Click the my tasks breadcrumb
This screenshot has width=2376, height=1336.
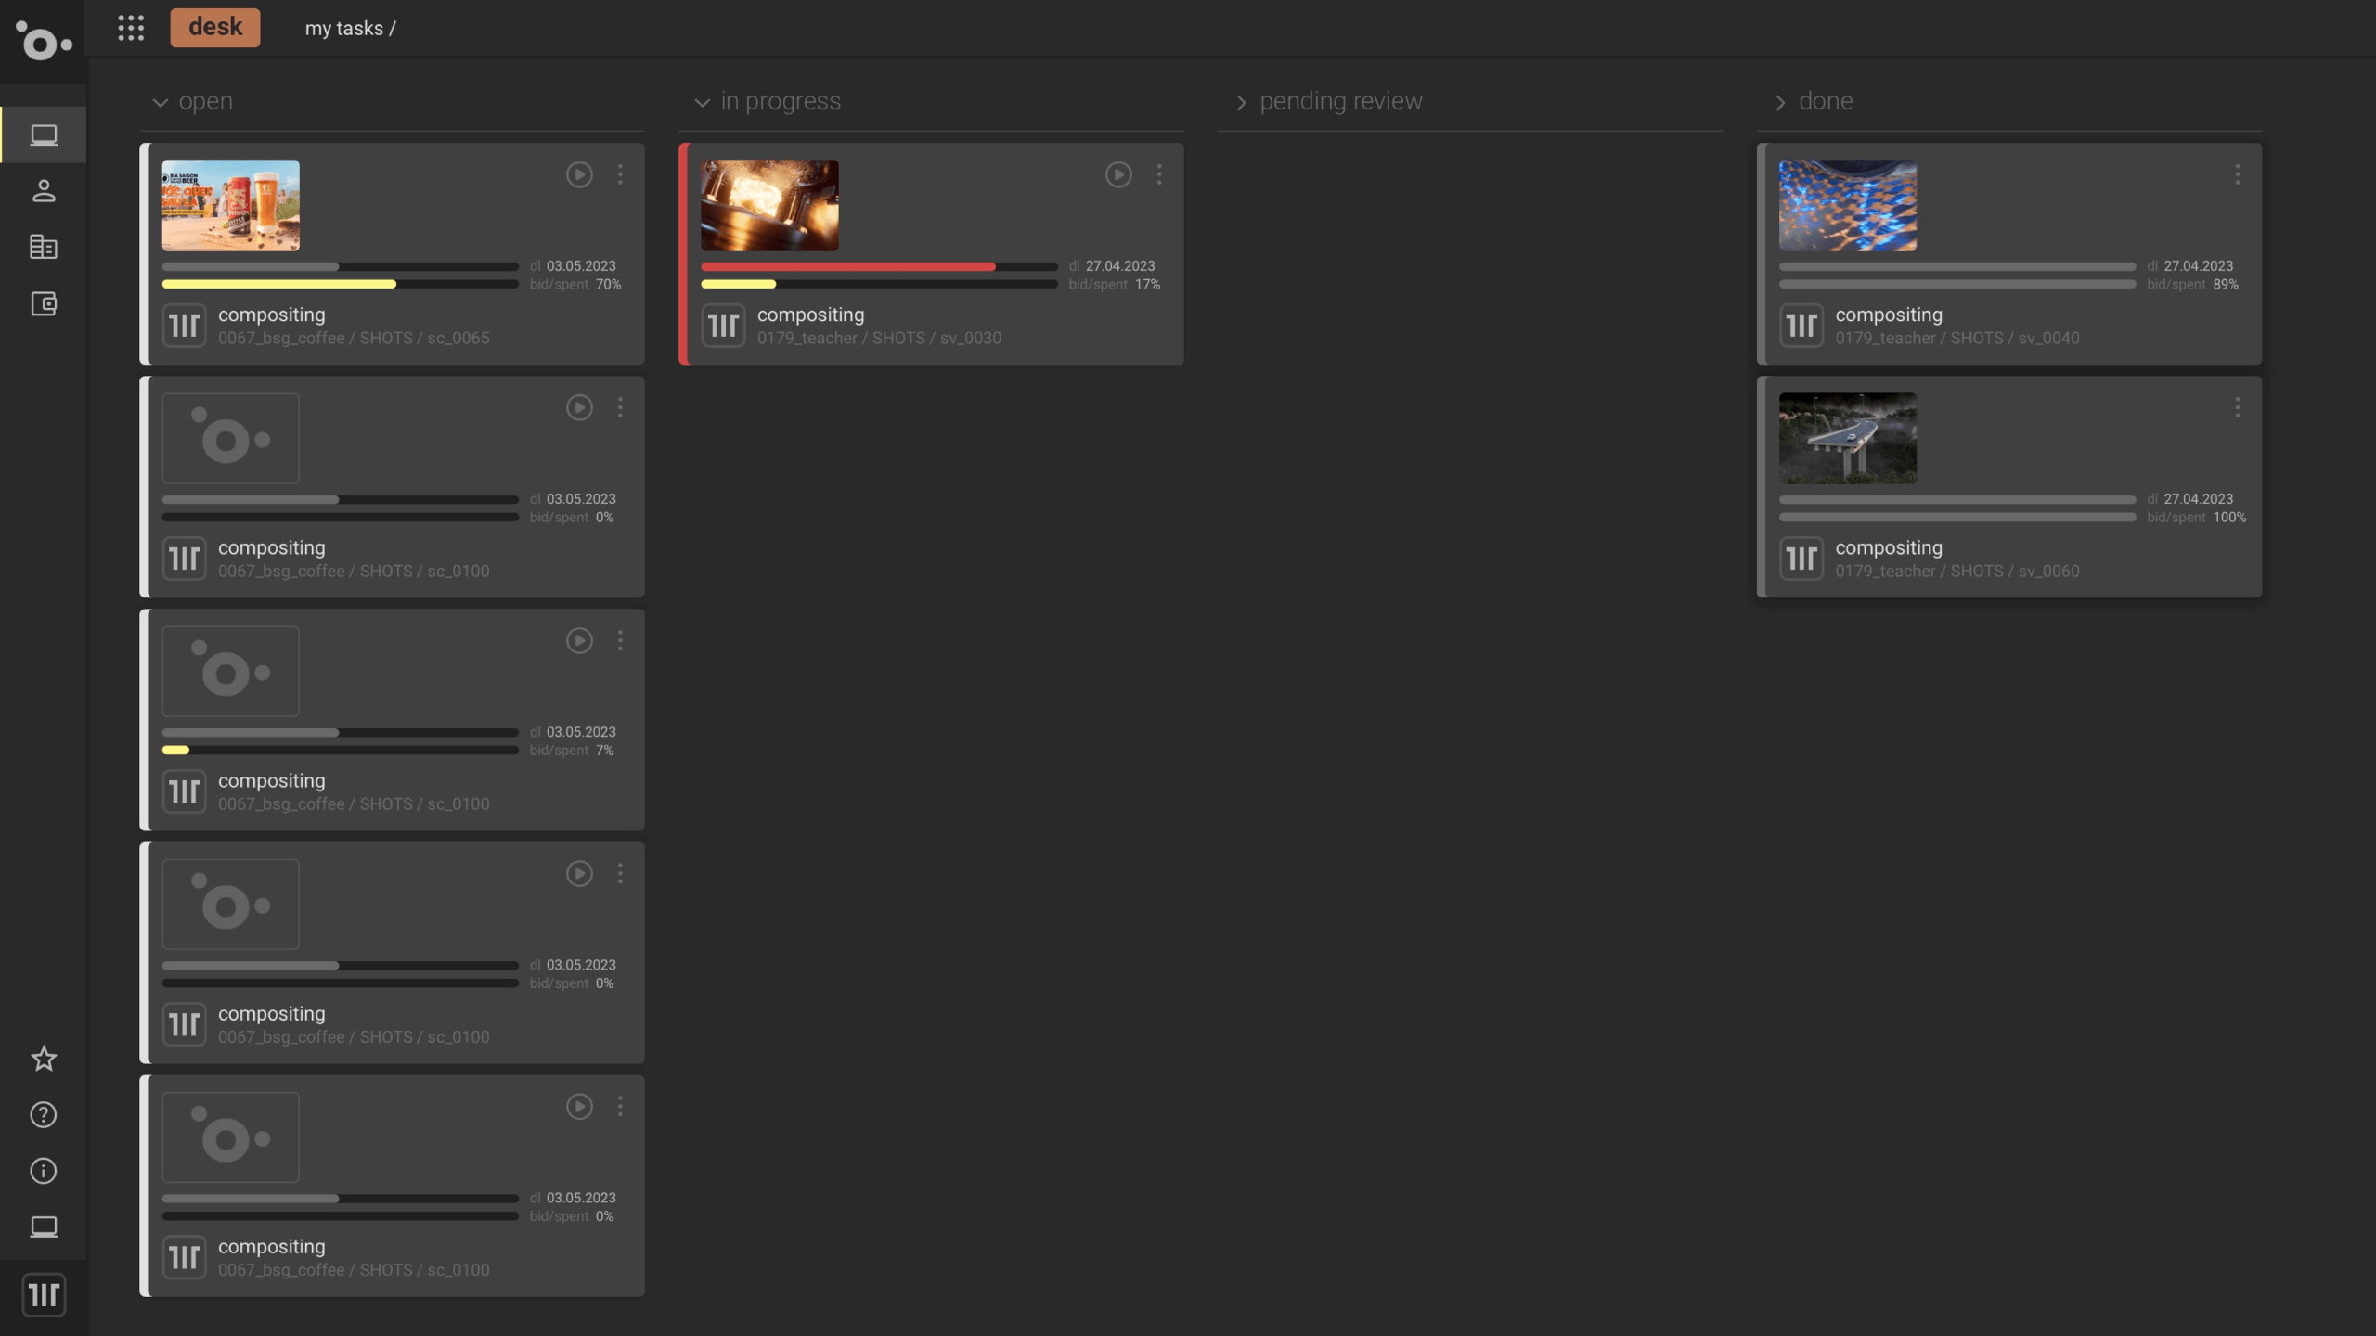[x=344, y=29]
